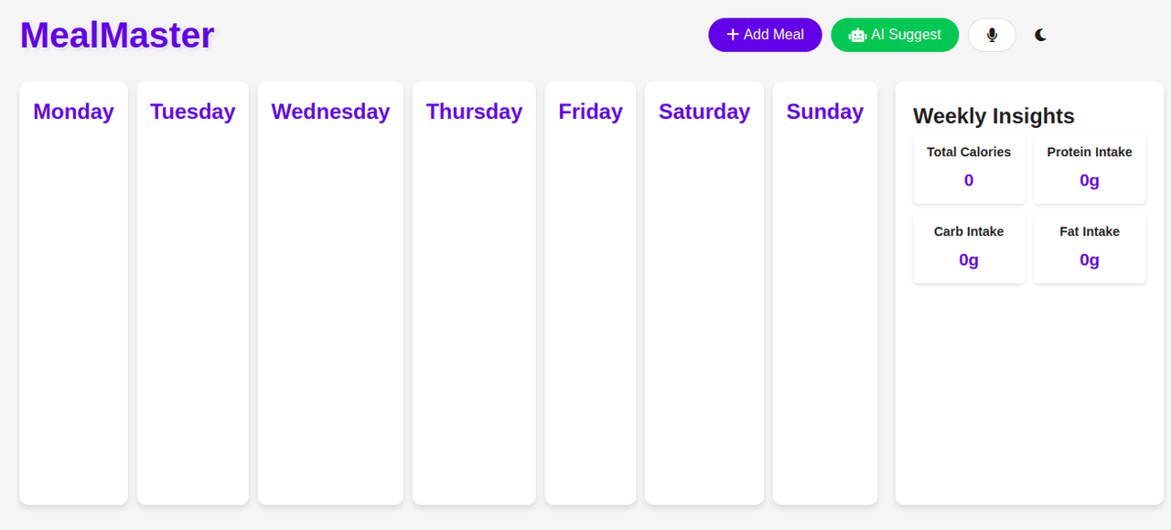
Task: Select the Thursday column header
Action: (474, 111)
